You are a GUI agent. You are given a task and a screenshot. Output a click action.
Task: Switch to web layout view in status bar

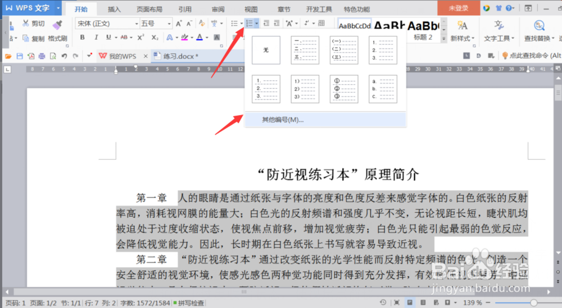pyautogui.click(x=436, y=302)
